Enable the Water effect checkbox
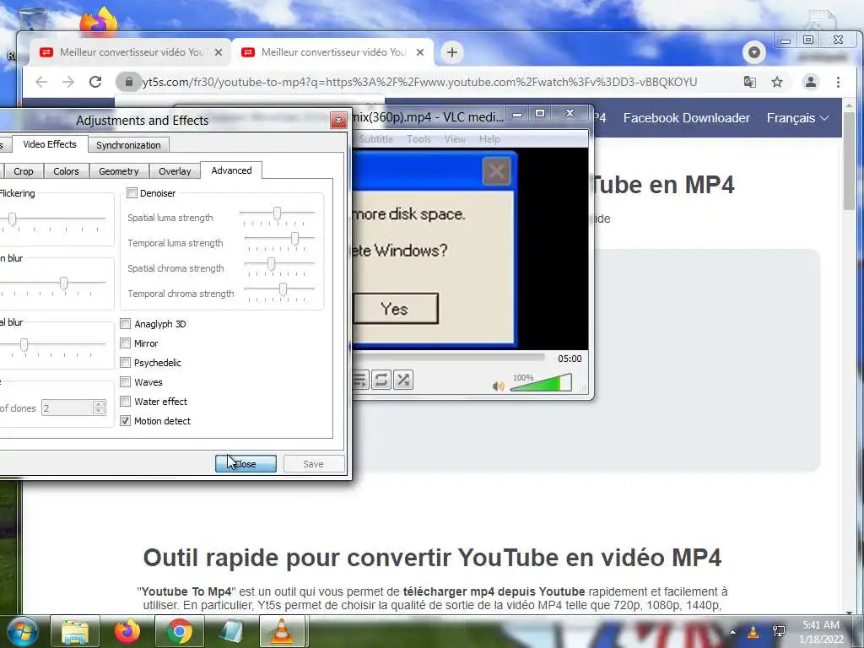The image size is (864, 648). click(126, 401)
